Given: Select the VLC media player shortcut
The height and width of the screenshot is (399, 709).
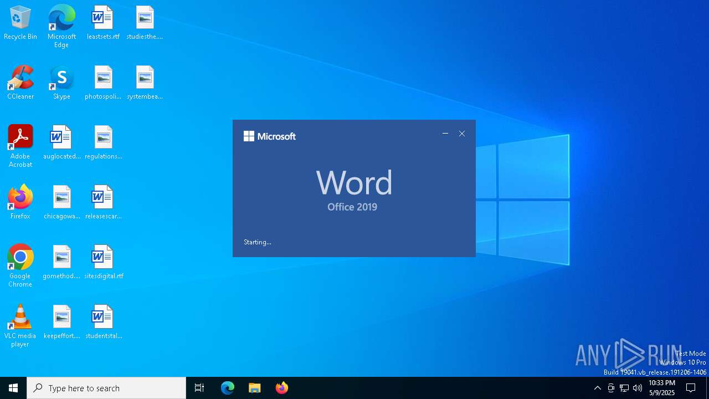Looking at the screenshot, I should pos(20,326).
